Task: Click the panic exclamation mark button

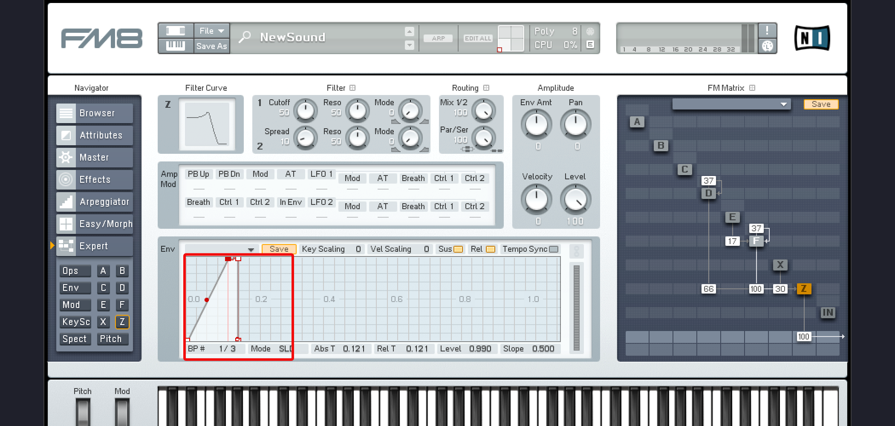Action: (767, 31)
